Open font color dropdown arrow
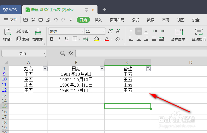Screen dimensions: 207x133 click(x=111, y=39)
